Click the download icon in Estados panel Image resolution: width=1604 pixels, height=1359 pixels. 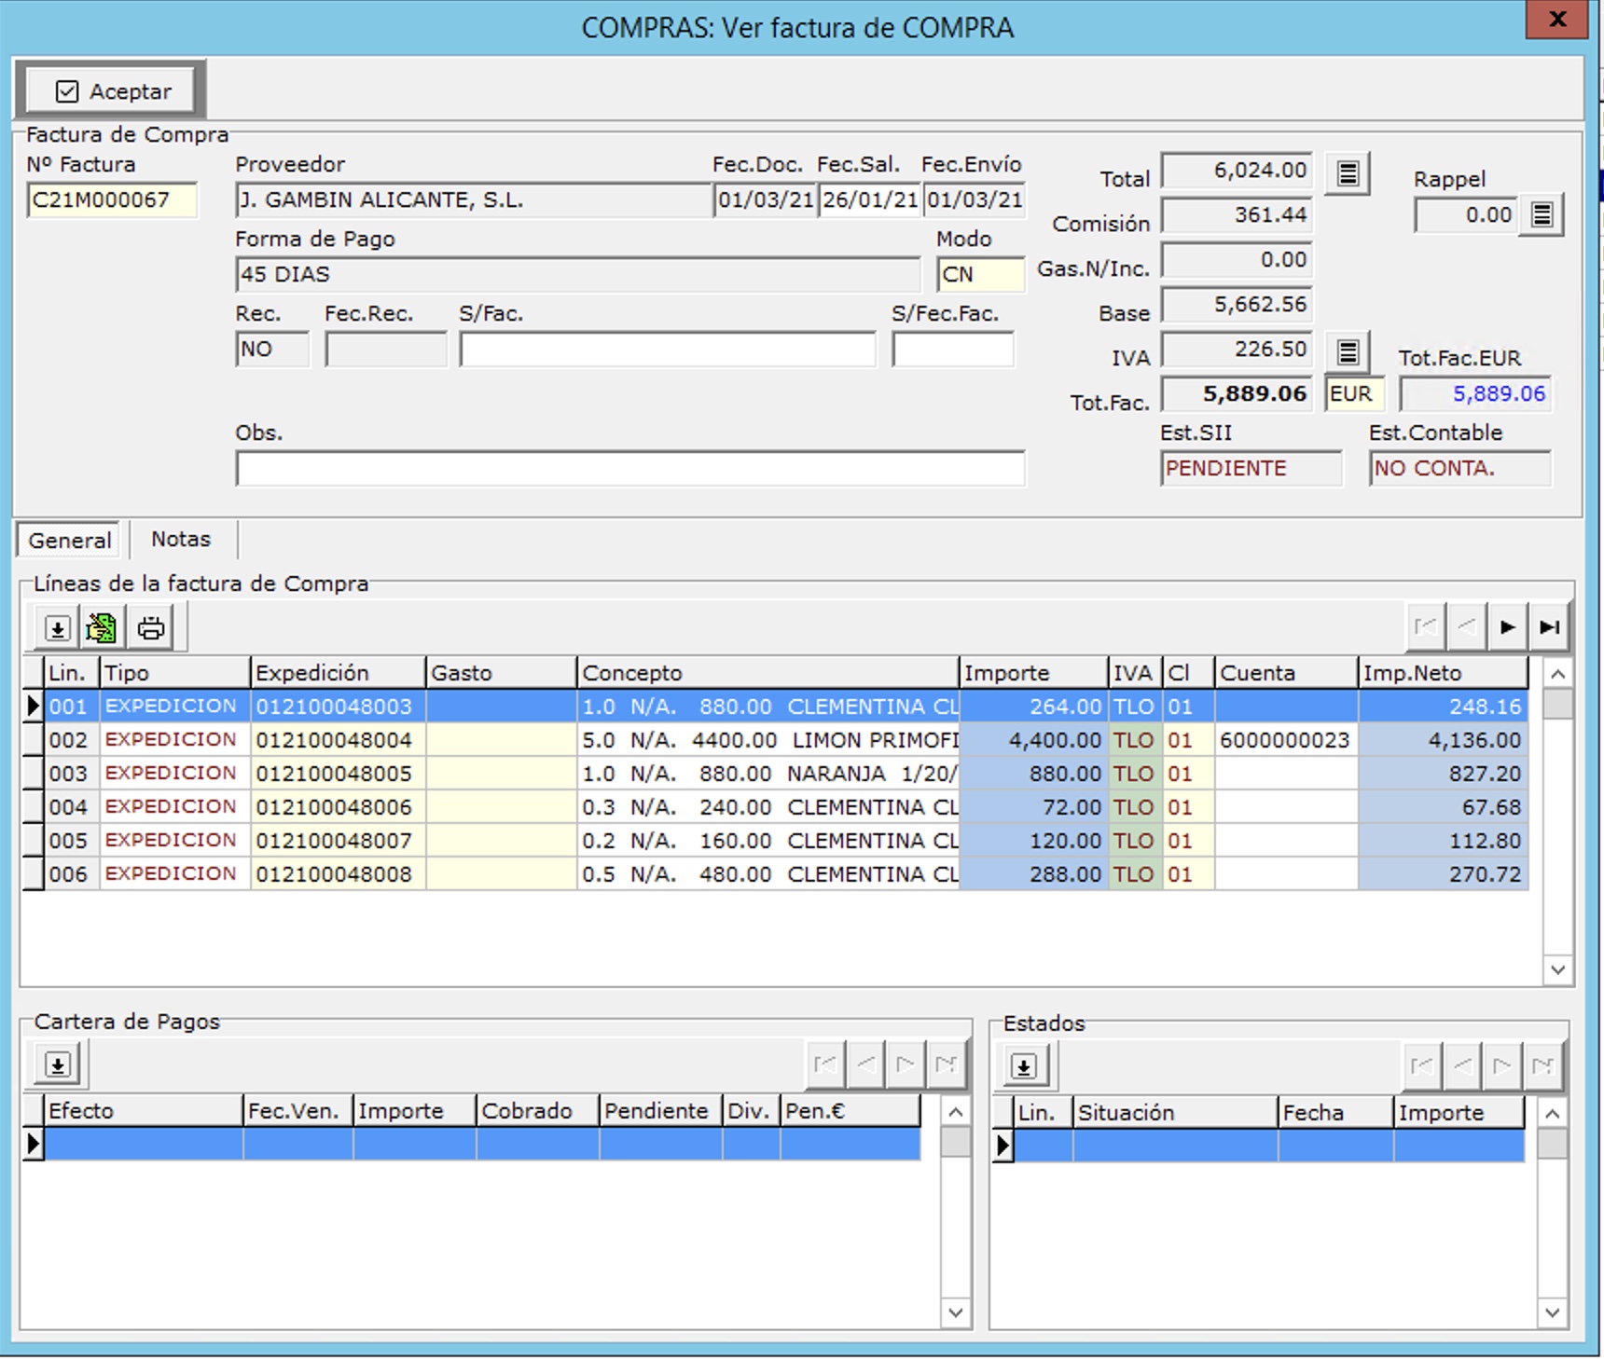pos(1024,1066)
